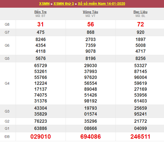Viewport: 164px width, 142px height.
Task: Click G2 value 21772
Action: pyautogui.click(x=140, y=121)
